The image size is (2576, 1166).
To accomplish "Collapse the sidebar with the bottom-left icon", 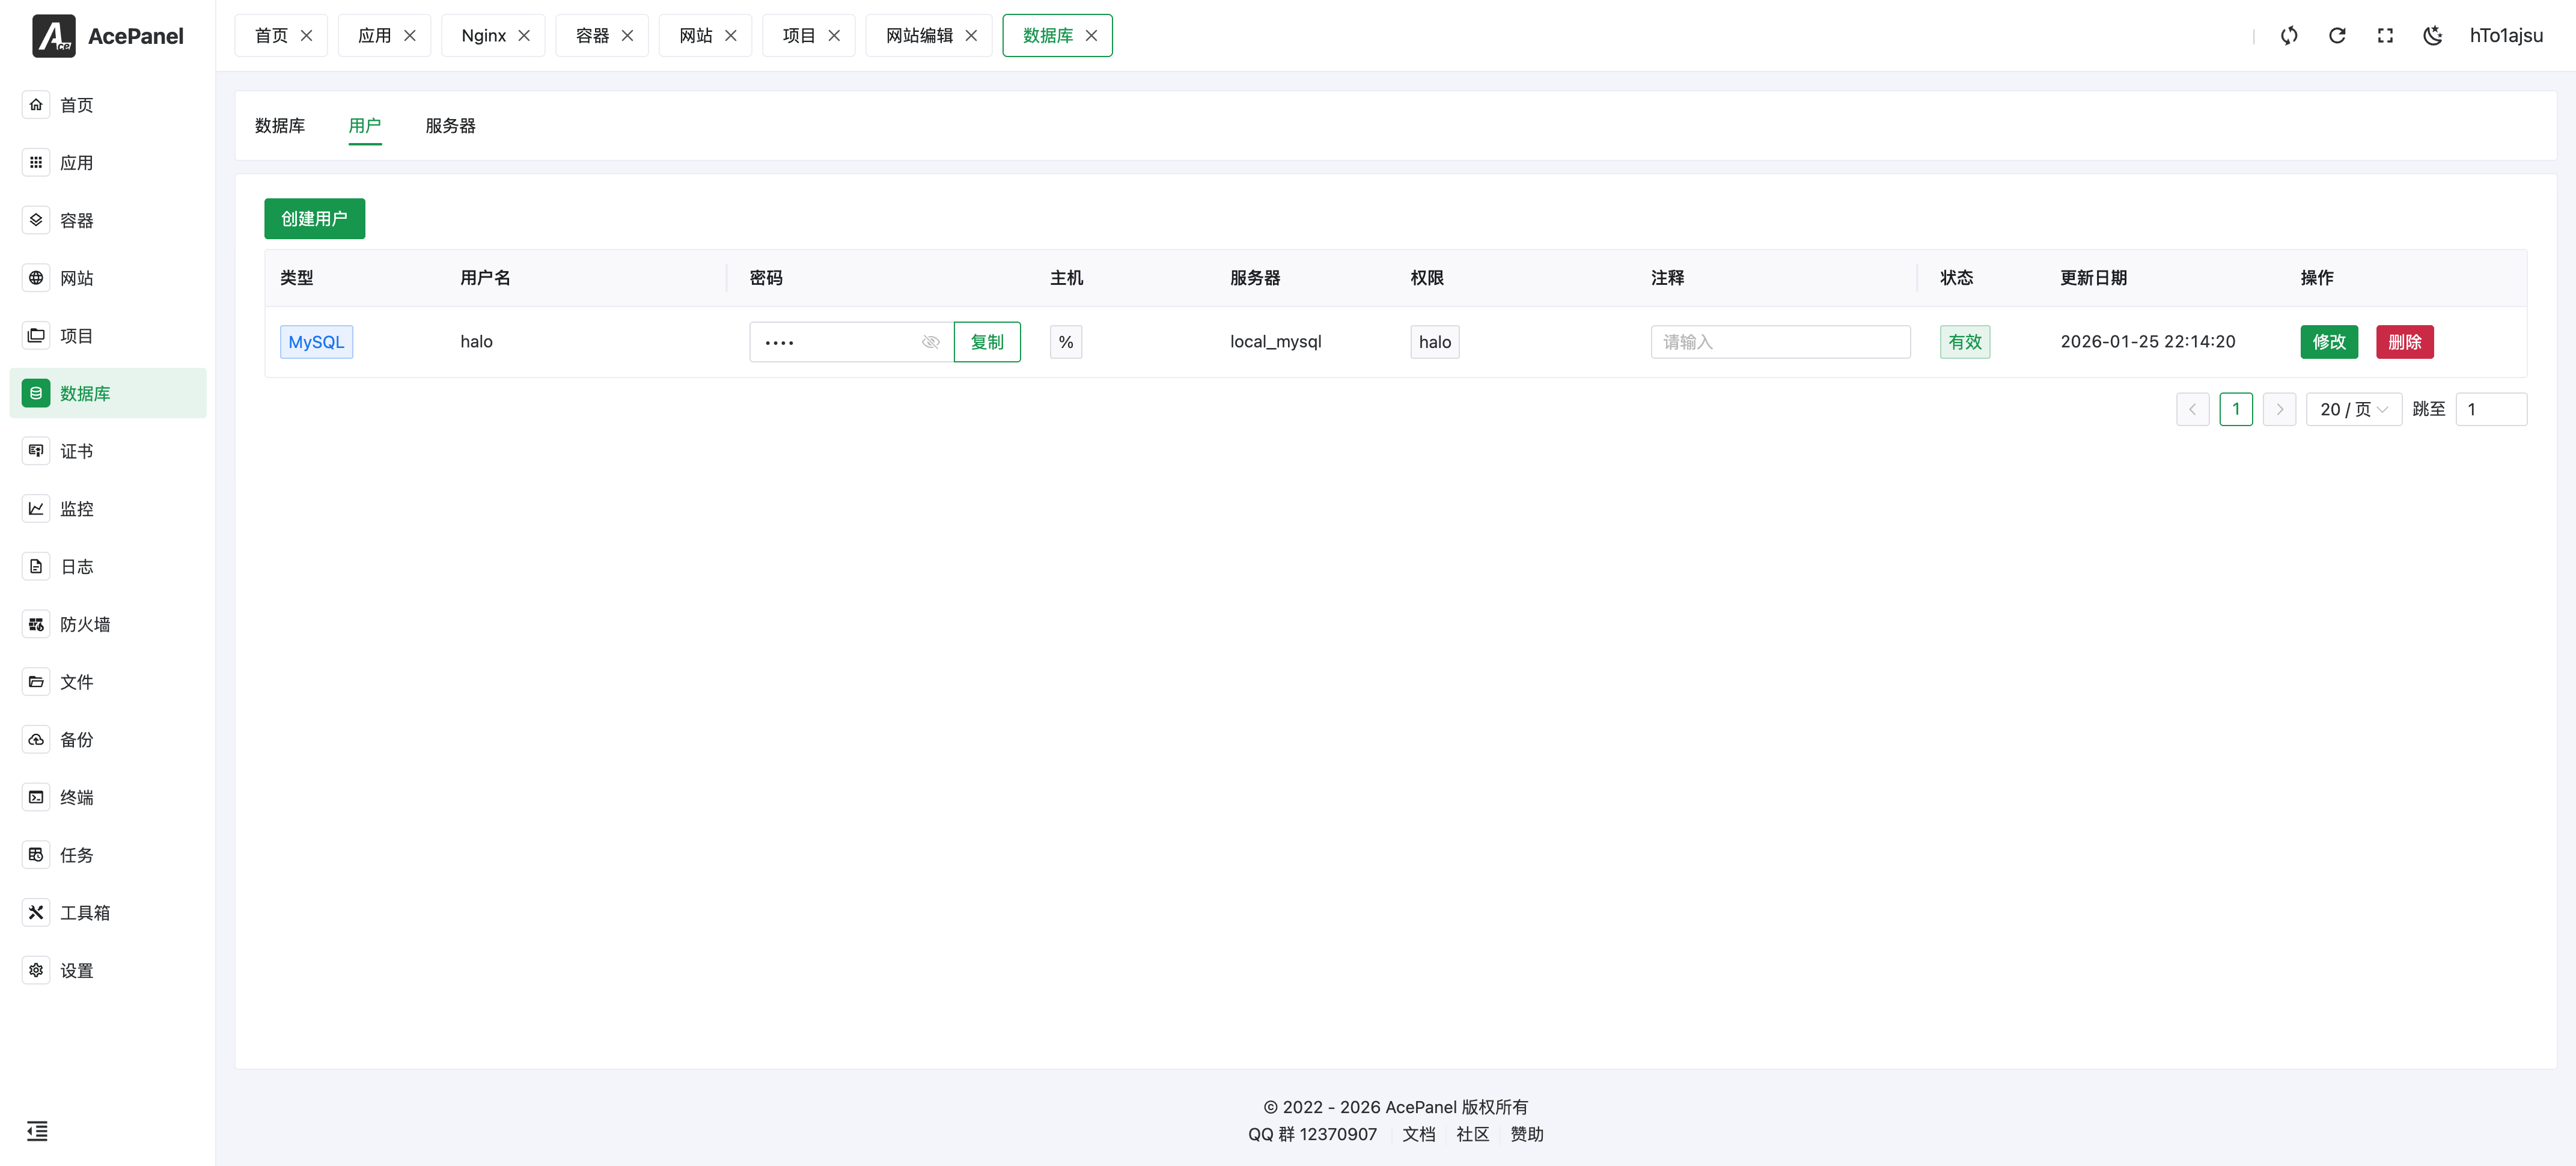I will (x=37, y=1131).
